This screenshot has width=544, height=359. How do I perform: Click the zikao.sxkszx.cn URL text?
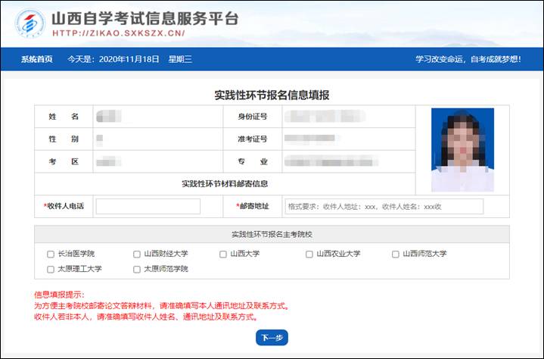coord(118,34)
